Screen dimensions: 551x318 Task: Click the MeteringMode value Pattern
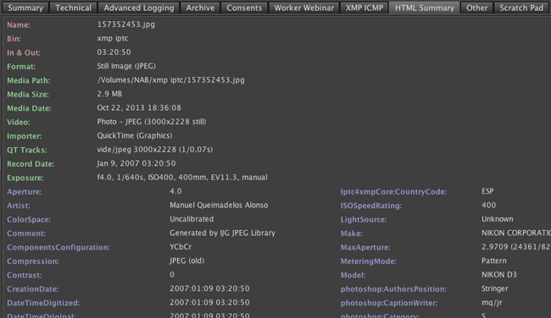(493, 260)
